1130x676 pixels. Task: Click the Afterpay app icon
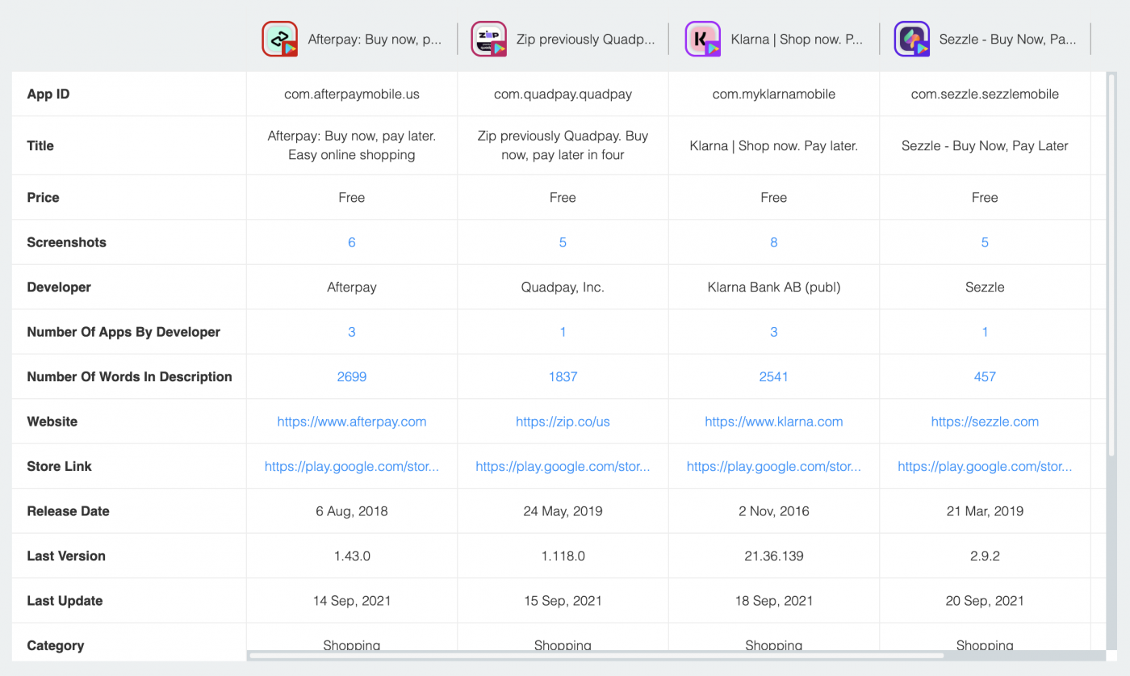pyautogui.click(x=279, y=38)
